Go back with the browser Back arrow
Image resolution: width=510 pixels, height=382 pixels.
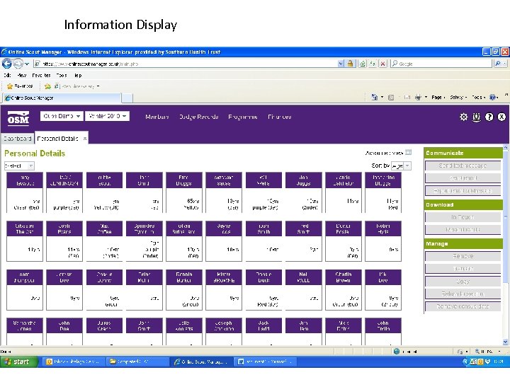pyautogui.click(x=7, y=64)
